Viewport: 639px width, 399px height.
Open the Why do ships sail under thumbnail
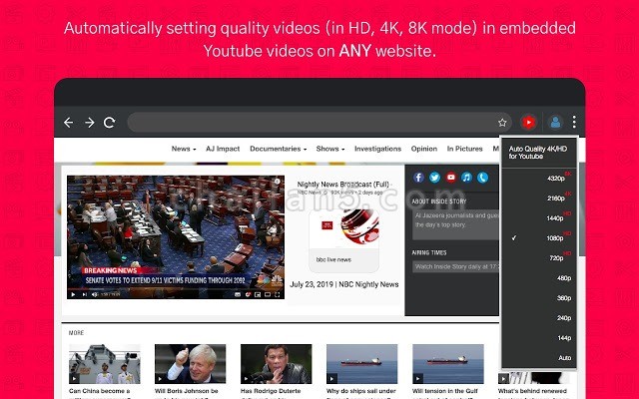361,364
